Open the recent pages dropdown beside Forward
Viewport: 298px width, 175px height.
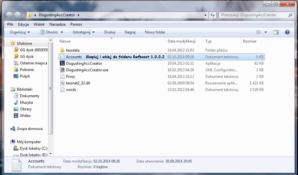pos(24,15)
